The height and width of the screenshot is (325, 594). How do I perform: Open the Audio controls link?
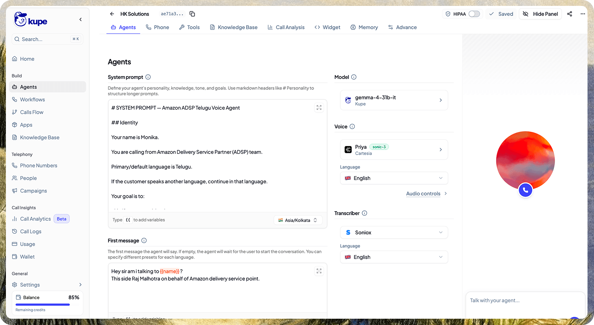[423, 194]
